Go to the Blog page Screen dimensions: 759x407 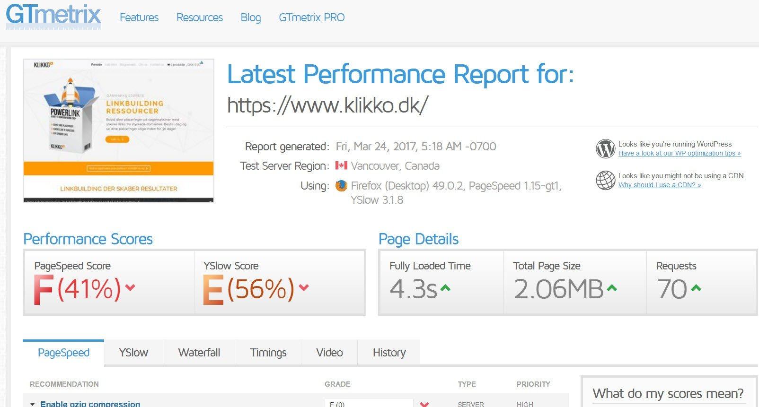[251, 17]
